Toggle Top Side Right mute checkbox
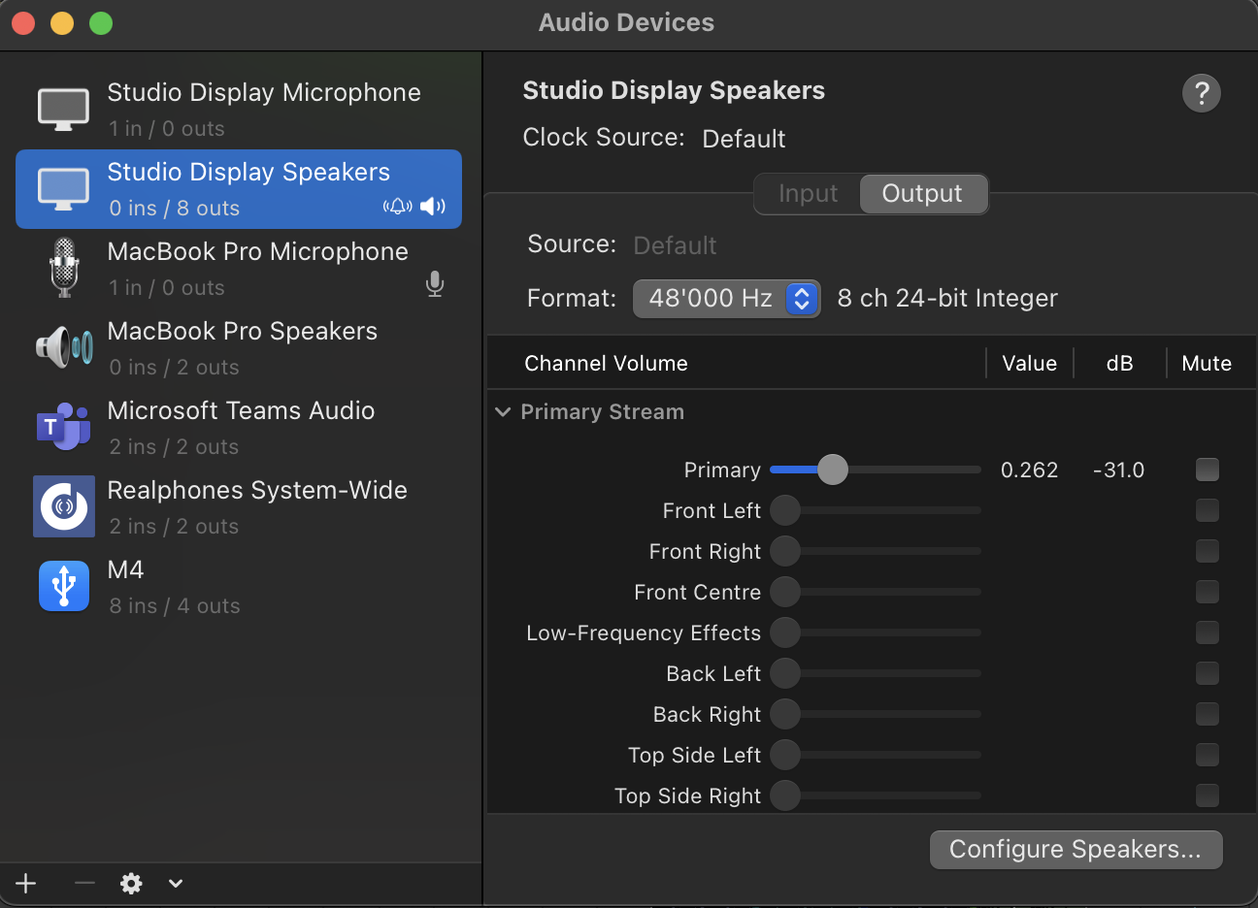Image resolution: width=1258 pixels, height=908 pixels. click(x=1208, y=795)
